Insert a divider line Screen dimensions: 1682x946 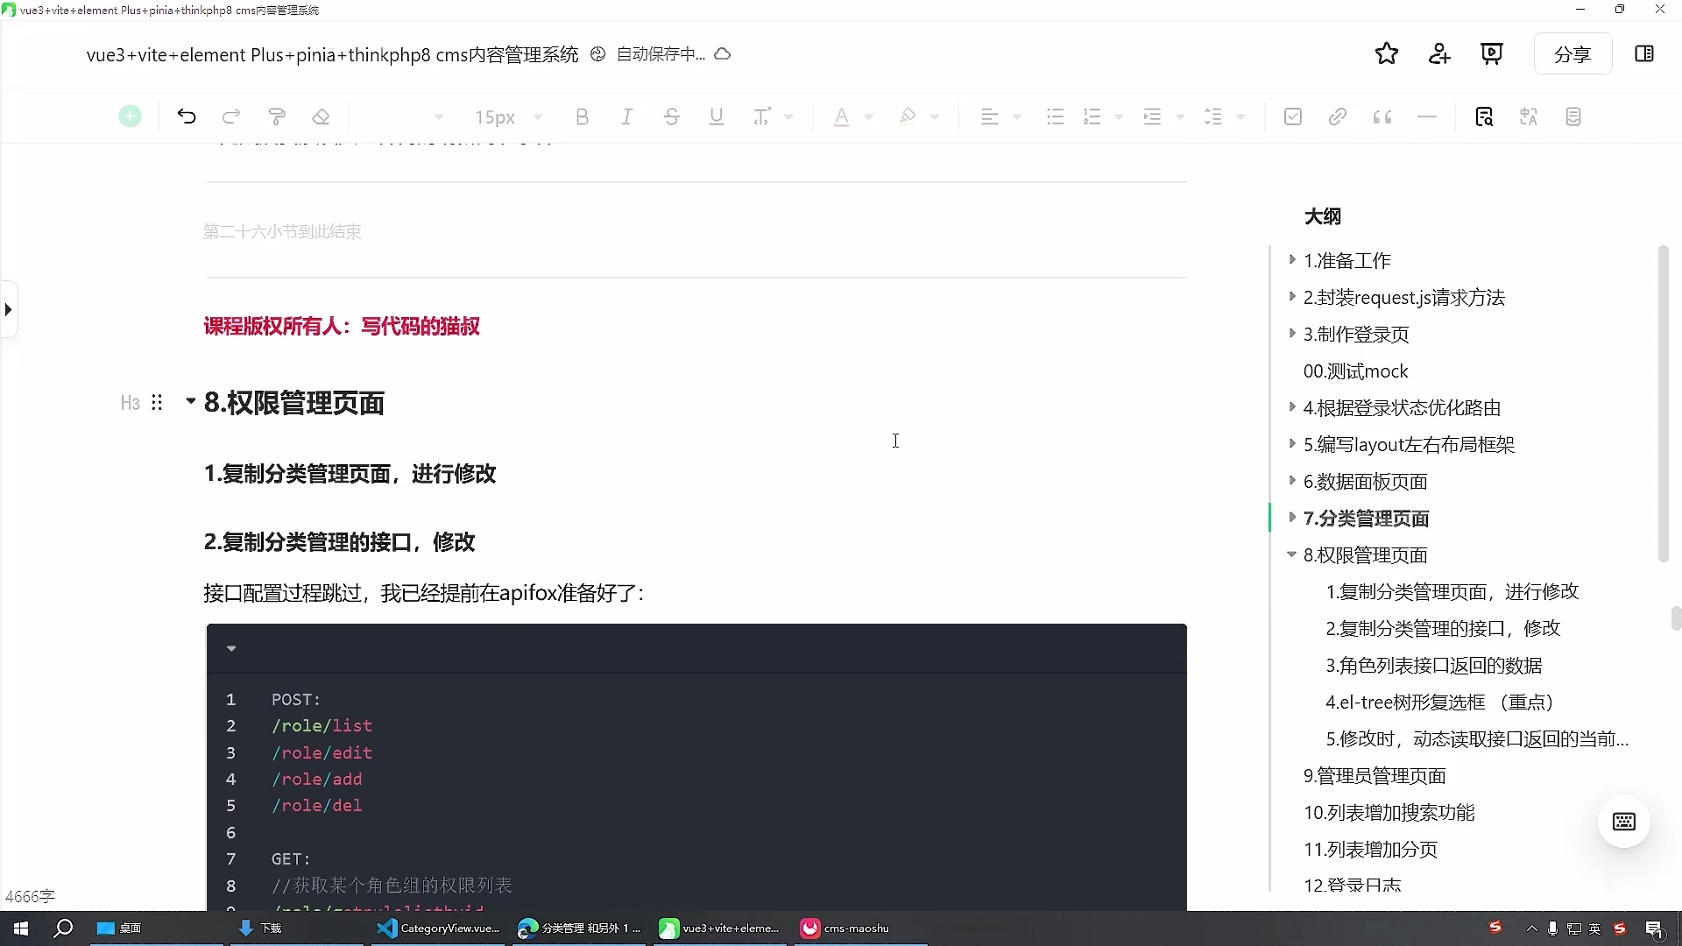tap(1428, 116)
